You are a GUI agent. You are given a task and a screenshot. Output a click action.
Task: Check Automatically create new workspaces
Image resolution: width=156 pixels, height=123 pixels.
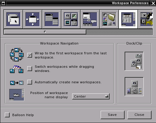pos(30,82)
